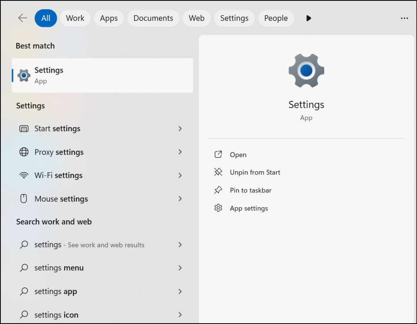Viewport: 417px width, 324px height.
Task: Expand the Proxy settings chevron
Action: [x=180, y=152]
